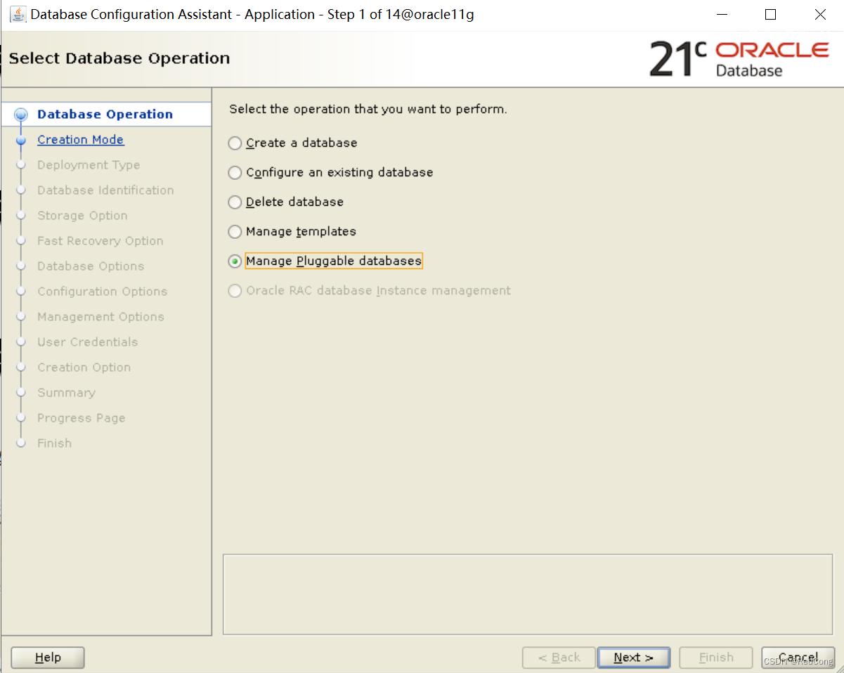Click the Creation Mode step bullet icon
The width and height of the screenshot is (844, 673).
[21, 140]
